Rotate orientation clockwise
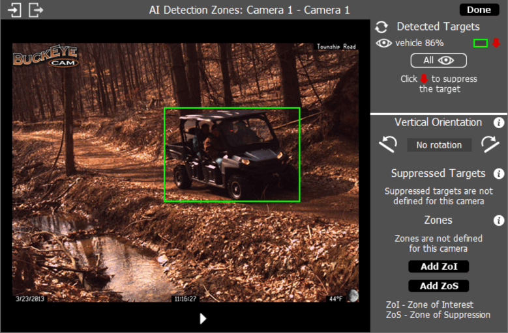This screenshot has width=508, height=333. tap(490, 144)
